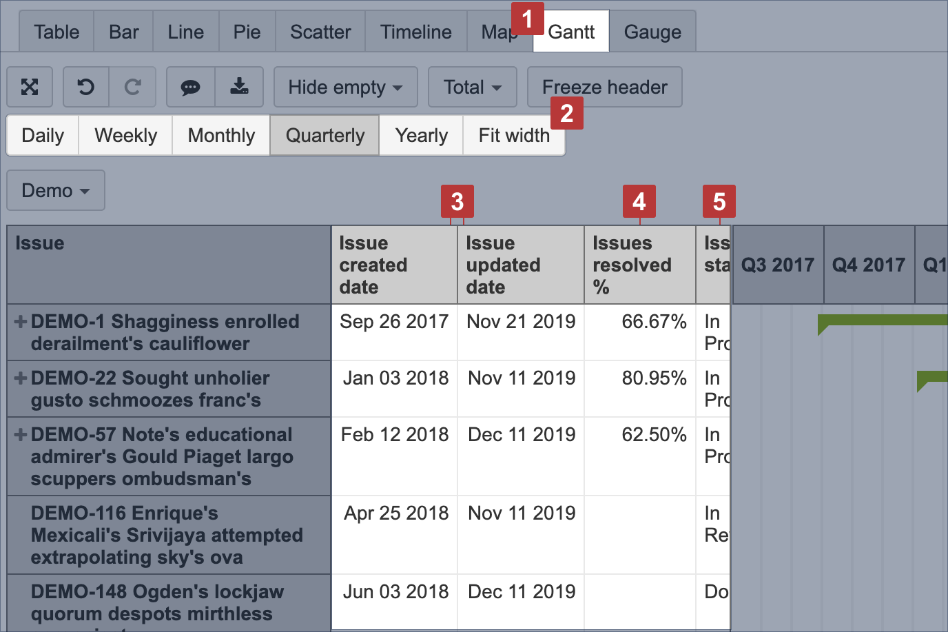Expand DEMO-22 row with plus icon
This screenshot has height=632, width=948.
coord(21,378)
